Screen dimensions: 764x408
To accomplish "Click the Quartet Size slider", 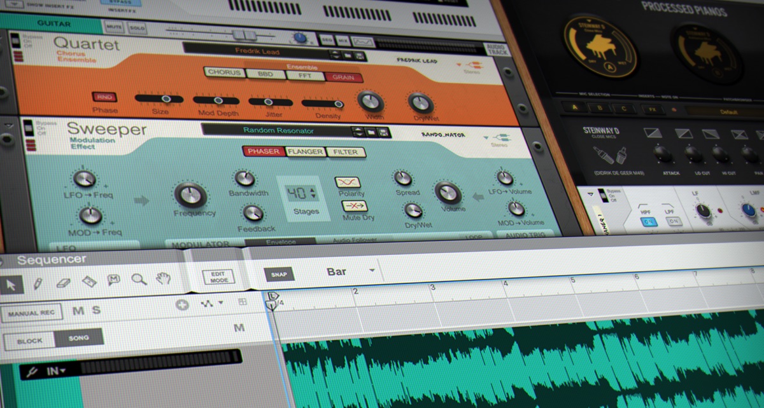I will pos(159,99).
